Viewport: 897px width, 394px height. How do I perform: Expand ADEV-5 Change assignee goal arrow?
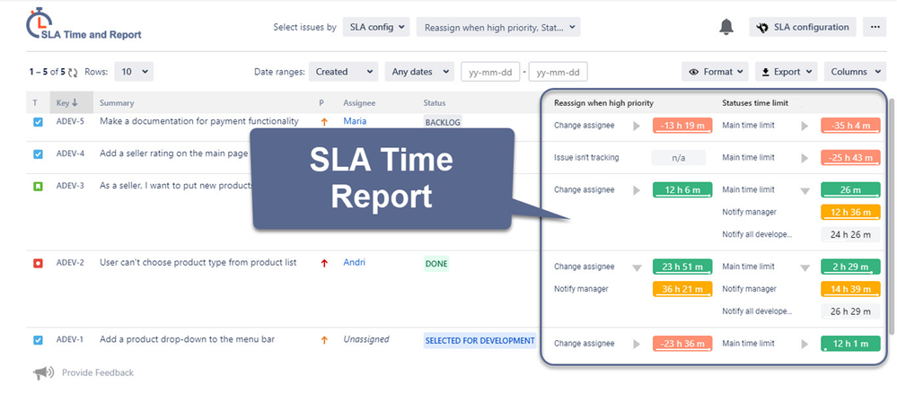click(637, 126)
